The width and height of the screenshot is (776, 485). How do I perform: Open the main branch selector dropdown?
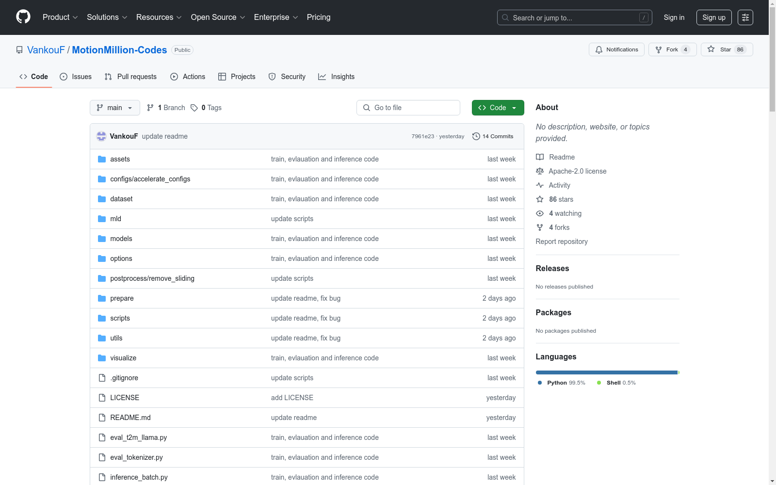click(x=115, y=108)
